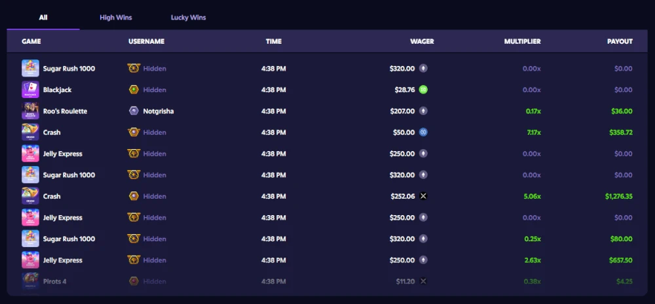The image size is (655, 304).
Task: Click the Pirots 4 game thumbnail
Action: tap(30, 281)
